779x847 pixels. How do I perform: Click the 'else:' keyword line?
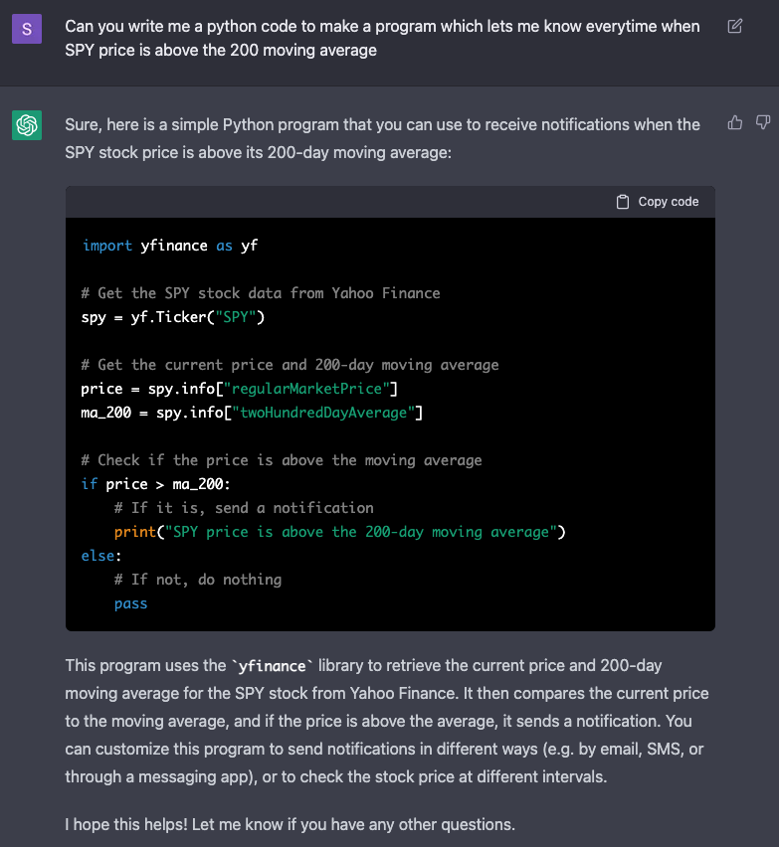101,556
